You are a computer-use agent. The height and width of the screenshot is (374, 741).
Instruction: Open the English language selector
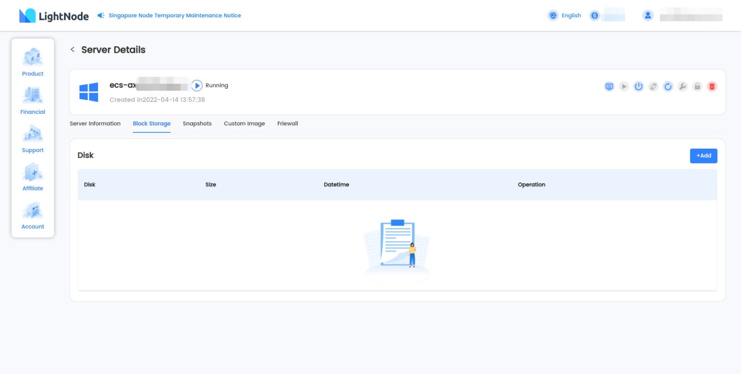pyautogui.click(x=564, y=15)
